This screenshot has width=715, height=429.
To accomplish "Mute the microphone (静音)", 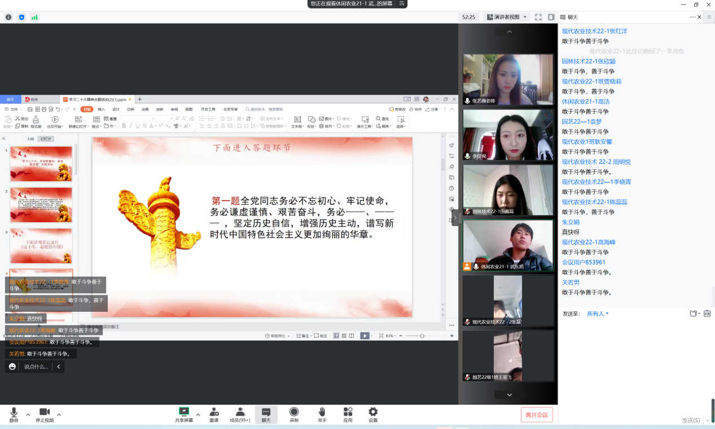I will click(x=14, y=414).
